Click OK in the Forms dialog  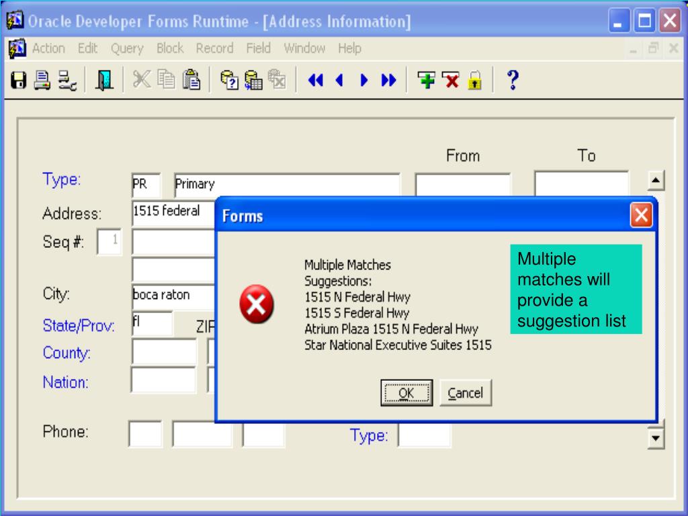406,392
